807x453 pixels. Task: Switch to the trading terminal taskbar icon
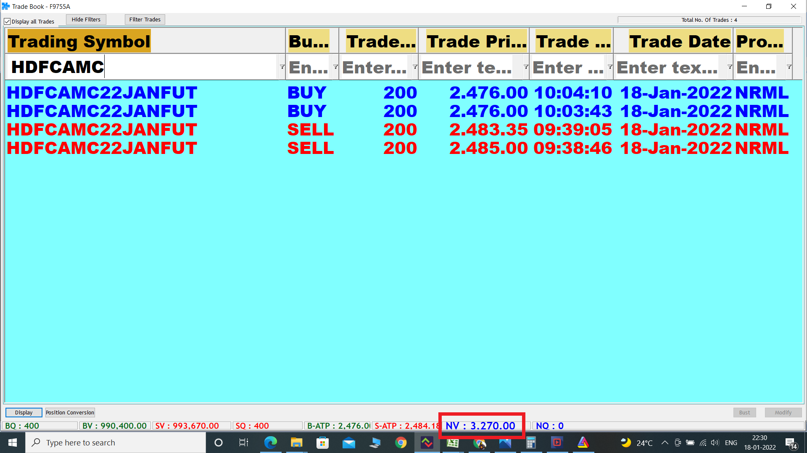click(x=427, y=443)
